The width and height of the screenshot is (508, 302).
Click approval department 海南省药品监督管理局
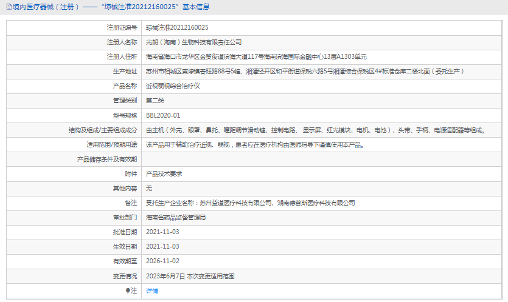[x=176, y=217]
